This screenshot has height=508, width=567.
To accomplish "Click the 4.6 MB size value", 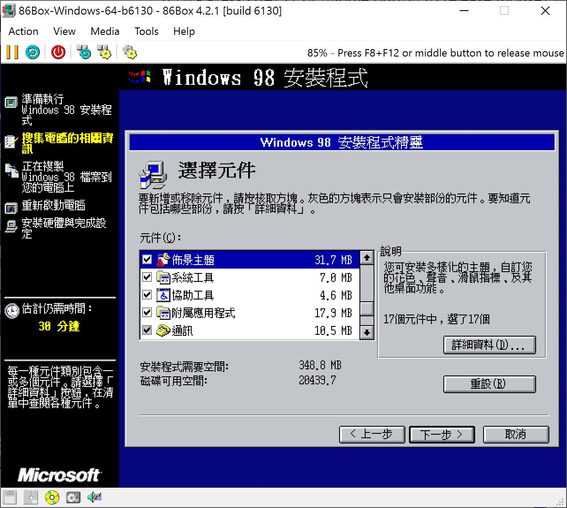I will click(x=336, y=295).
